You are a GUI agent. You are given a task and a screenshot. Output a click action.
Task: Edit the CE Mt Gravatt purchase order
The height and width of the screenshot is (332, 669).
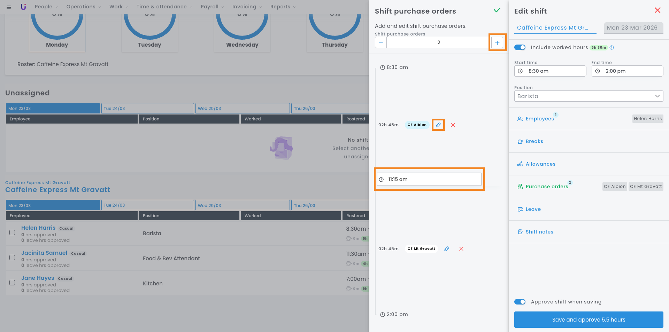pyautogui.click(x=446, y=249)
